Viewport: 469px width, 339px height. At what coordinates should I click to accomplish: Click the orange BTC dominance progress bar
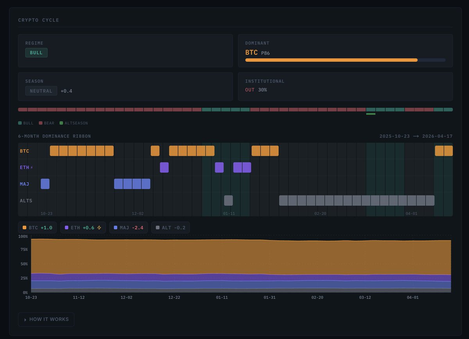(x=331, y=60)
